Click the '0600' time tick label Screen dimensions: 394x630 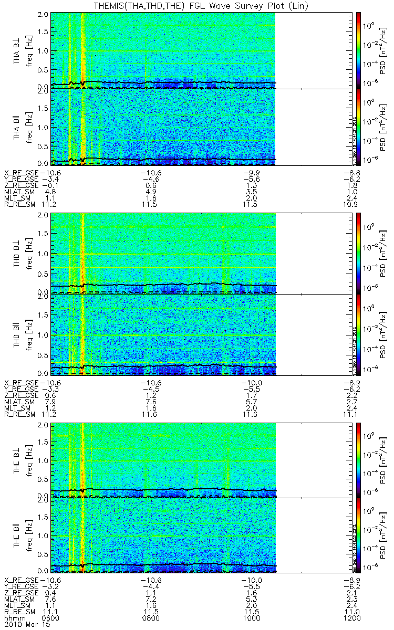[50, 618]
